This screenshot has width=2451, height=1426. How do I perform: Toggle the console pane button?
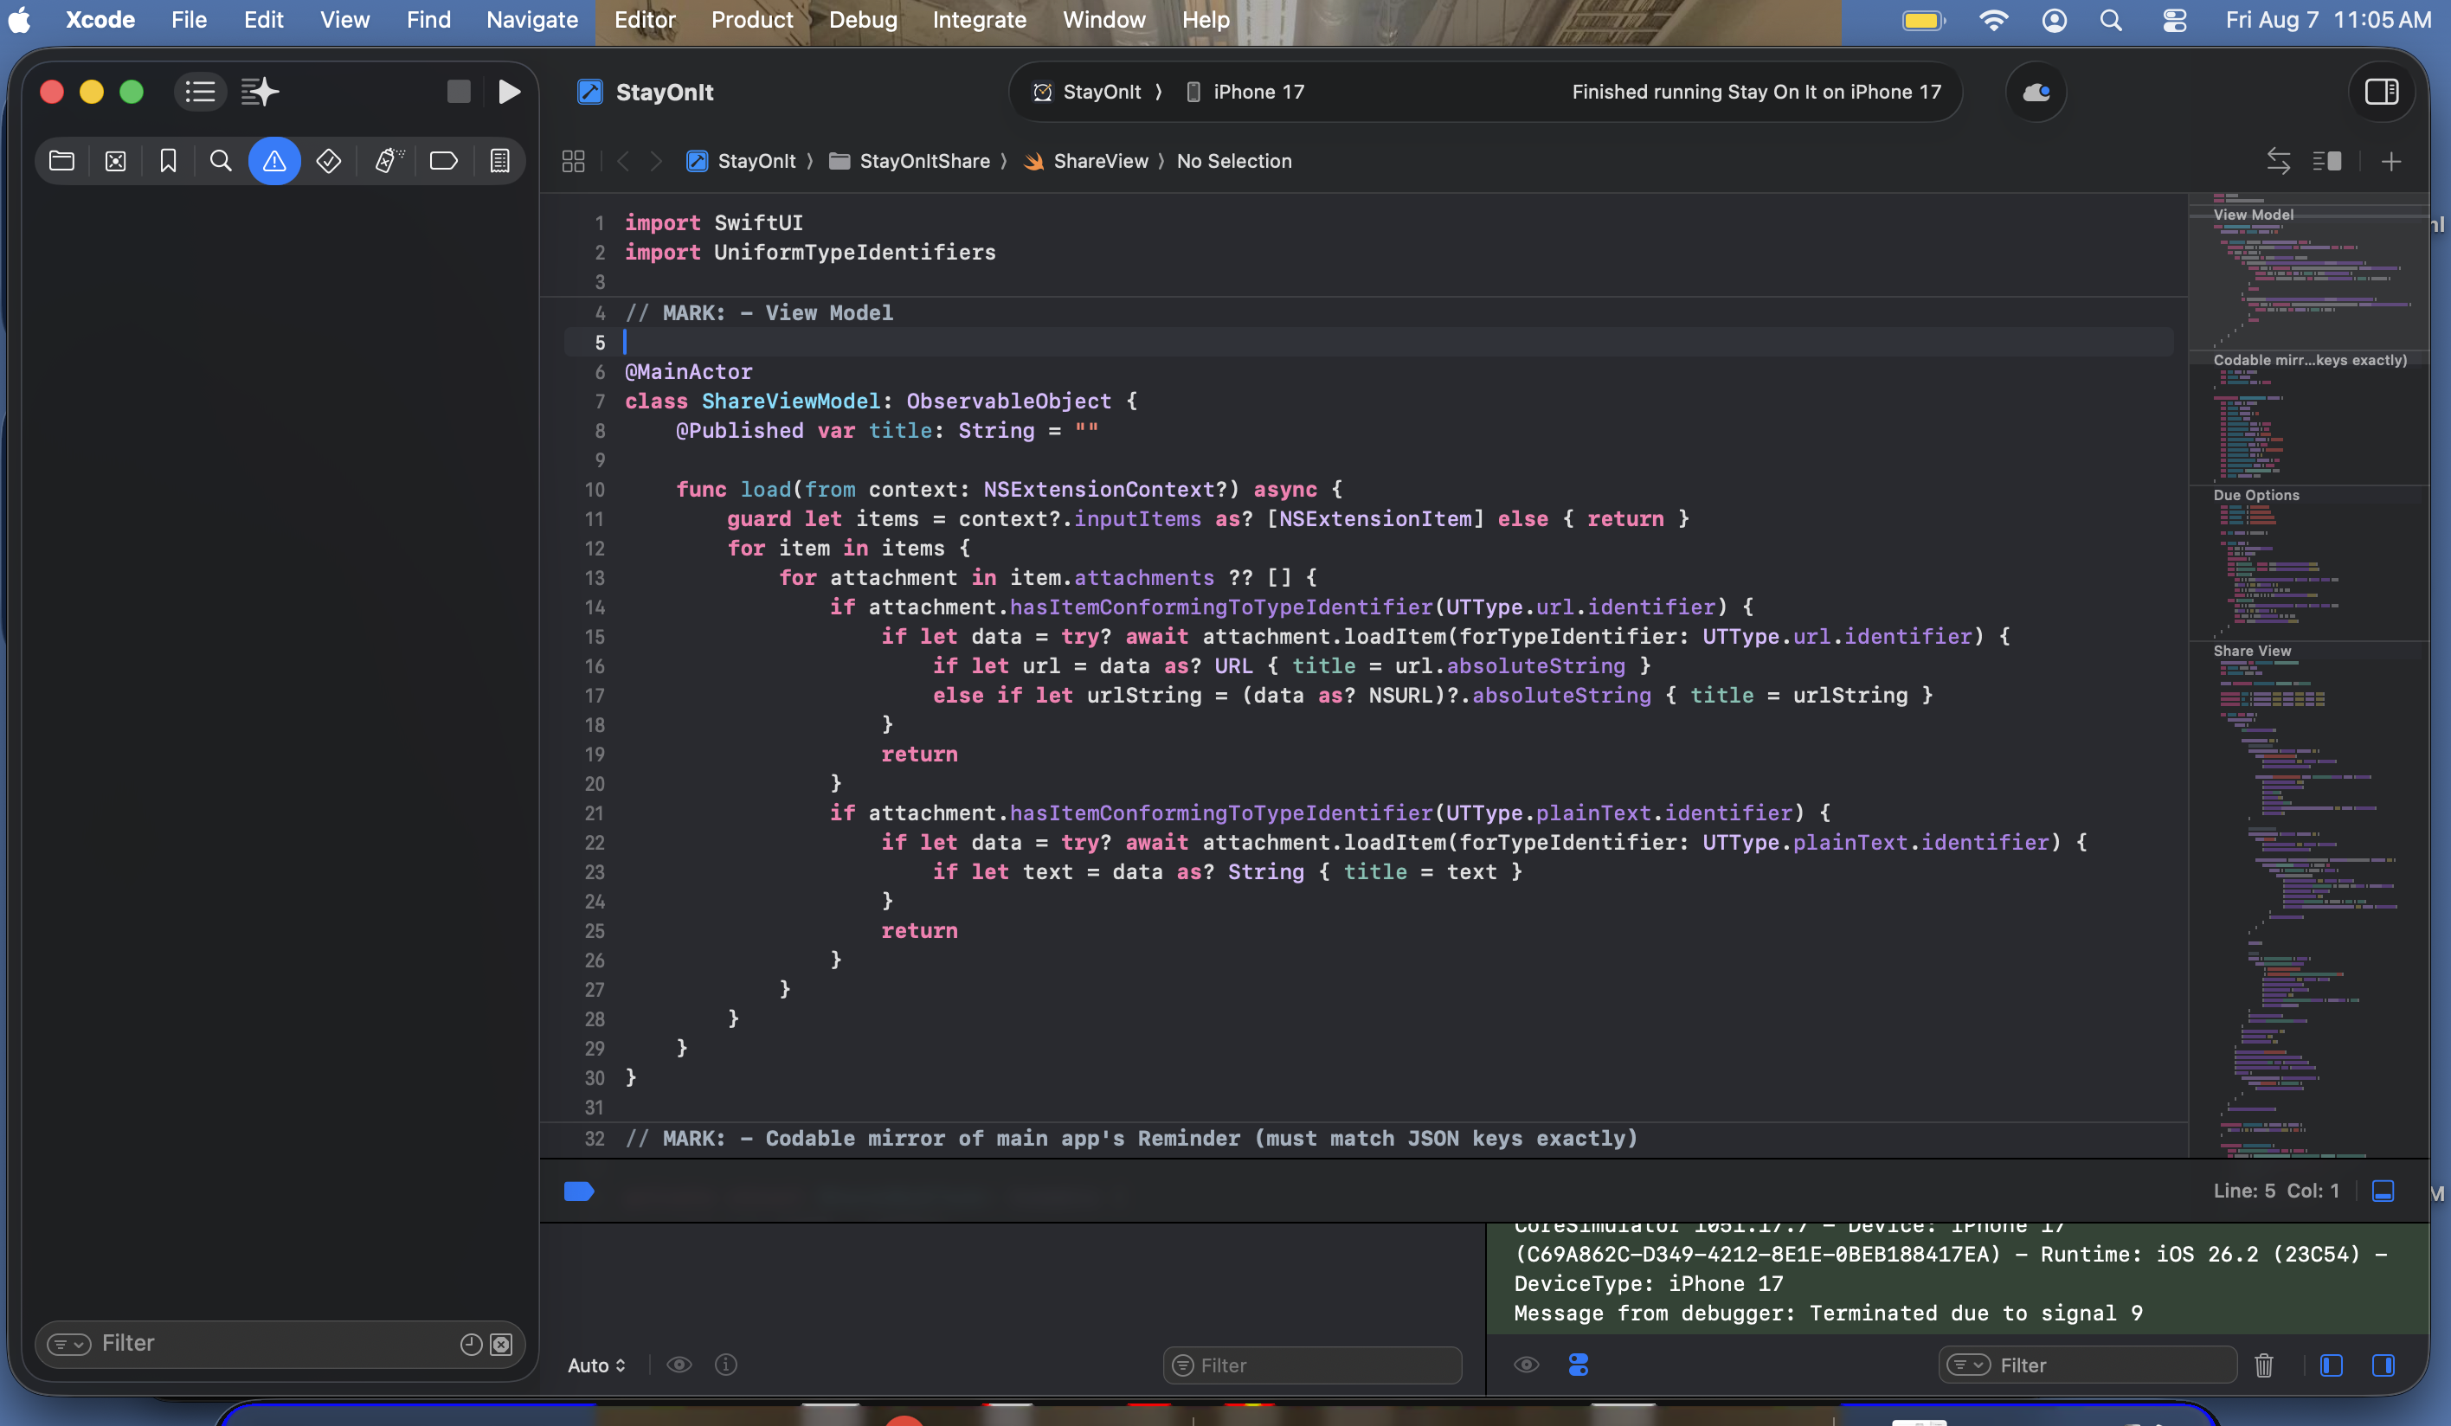[2383, 1365]
